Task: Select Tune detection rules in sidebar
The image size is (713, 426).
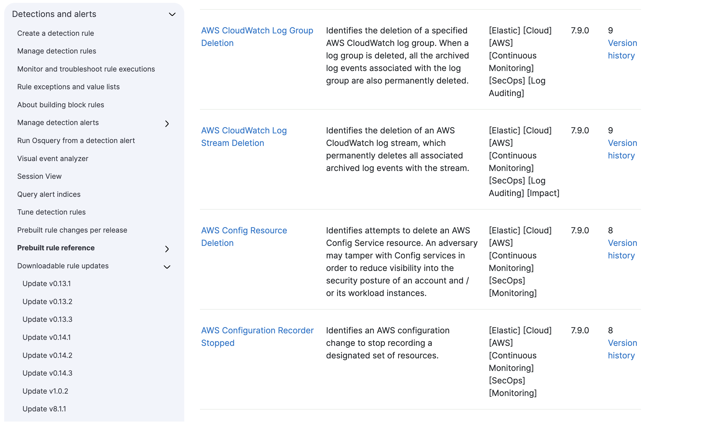Action: pyautogui.click(x=51, y=212)
